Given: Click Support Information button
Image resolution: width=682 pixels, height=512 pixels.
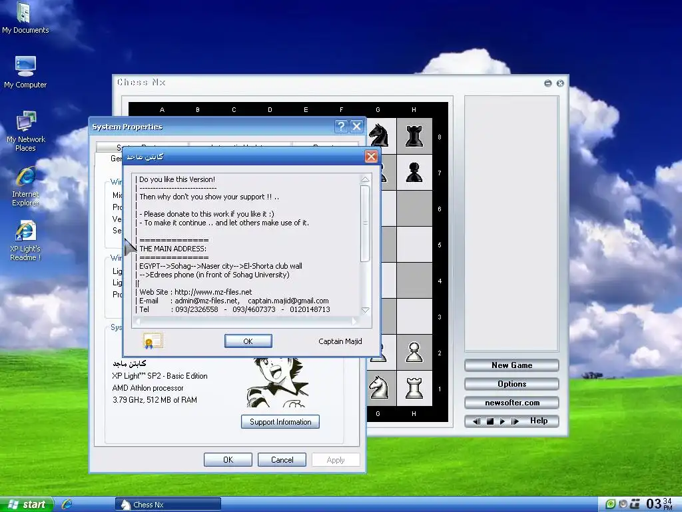Looking at the screenshot, I should click(x=280, y=422).
